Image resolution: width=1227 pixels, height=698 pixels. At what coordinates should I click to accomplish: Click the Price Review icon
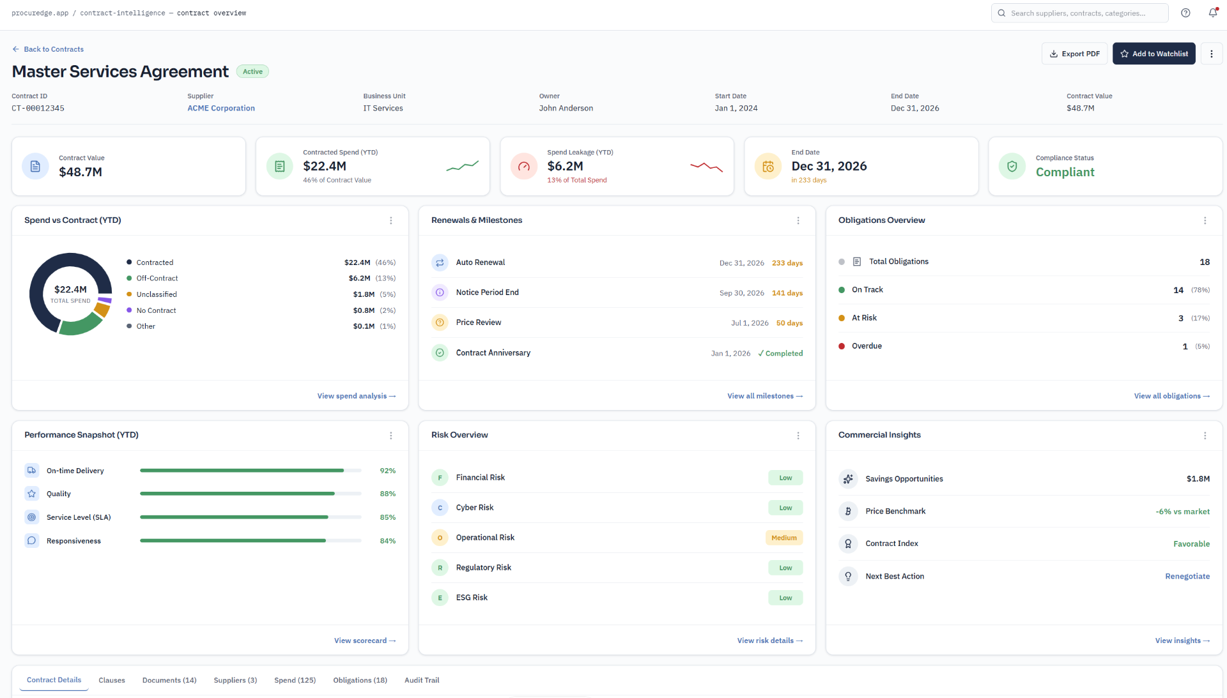440,322
